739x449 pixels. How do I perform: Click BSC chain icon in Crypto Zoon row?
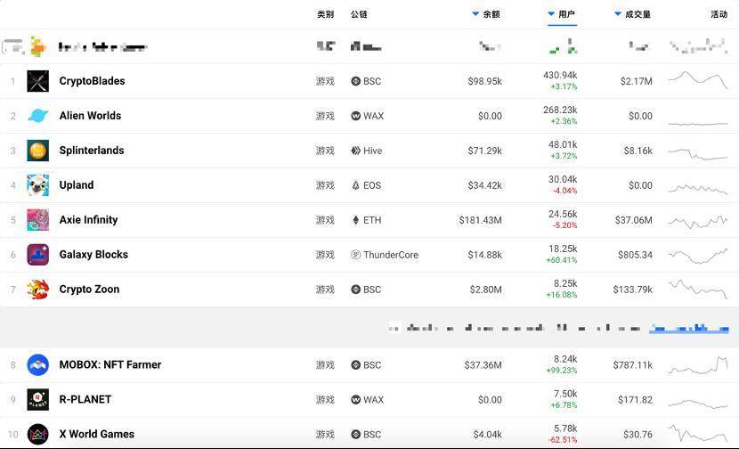pyautogui.click(x=356, y=290)
